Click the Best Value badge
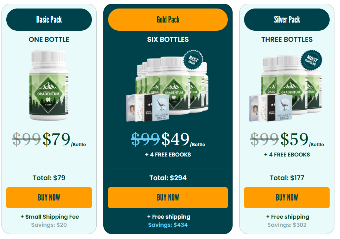Image resolution: width=340 pixels, height=239 pixels. click(193, 60)
